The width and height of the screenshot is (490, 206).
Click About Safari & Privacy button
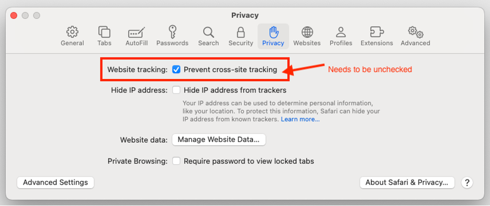pos(407,182)
